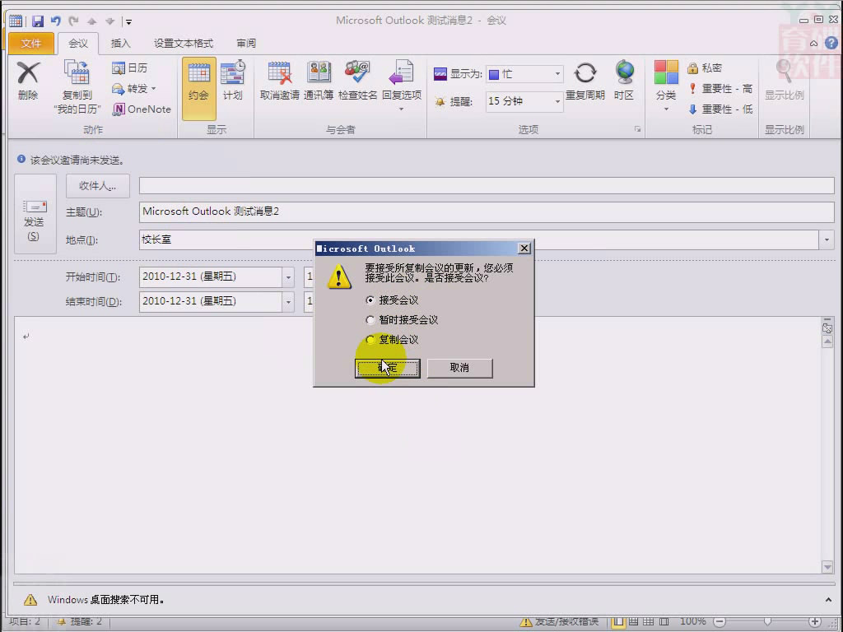Viewport: 843px width, 632px height.
Task: Open the Format Text (设置文本格式) tab
Action: click(184, 44)
